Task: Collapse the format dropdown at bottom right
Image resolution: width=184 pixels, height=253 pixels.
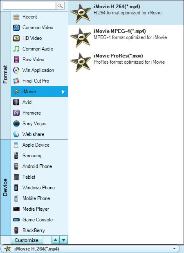Action: point(174,248)
